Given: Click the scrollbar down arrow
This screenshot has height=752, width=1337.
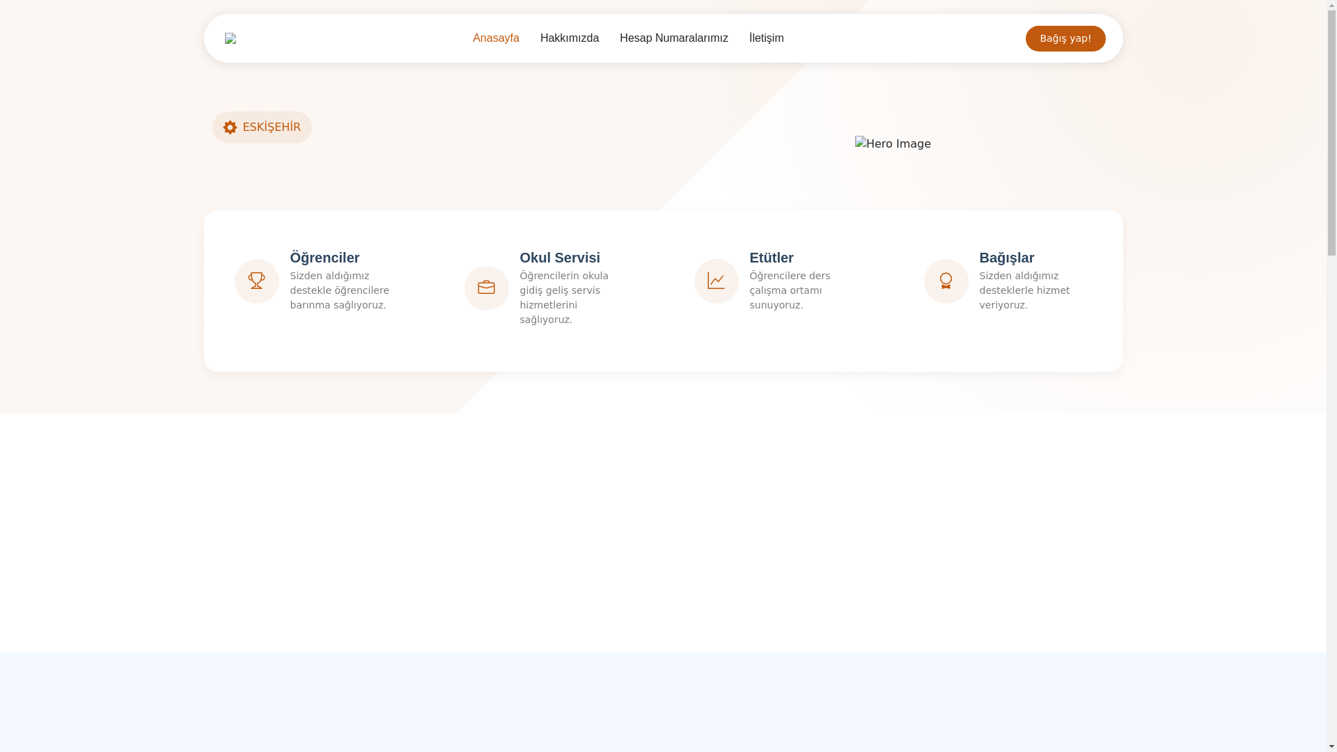Looking at the screenshot, I should tap(1331, 746).
